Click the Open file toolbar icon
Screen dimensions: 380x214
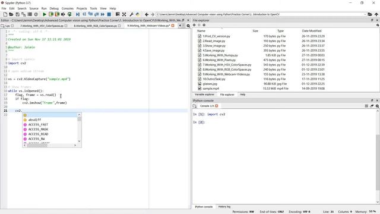tap(11, 14)
